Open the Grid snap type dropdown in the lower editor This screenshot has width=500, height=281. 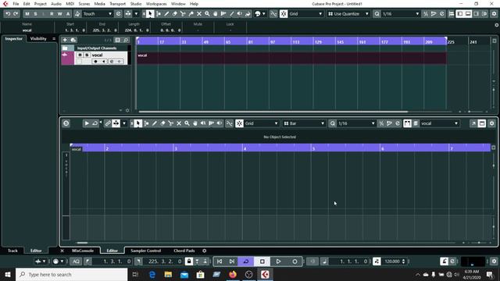point(261,123)
